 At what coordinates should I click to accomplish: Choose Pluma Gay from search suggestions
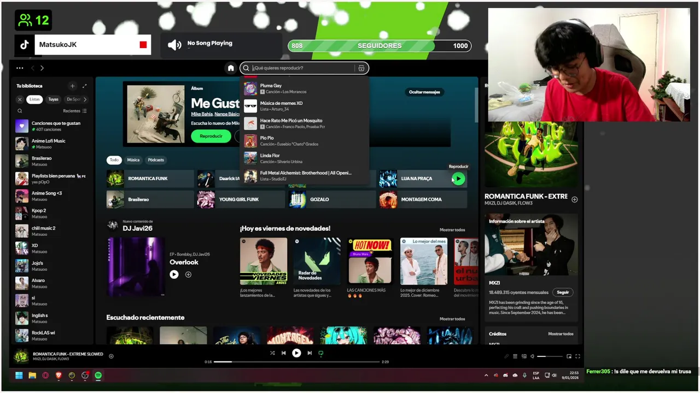[305, 88]
